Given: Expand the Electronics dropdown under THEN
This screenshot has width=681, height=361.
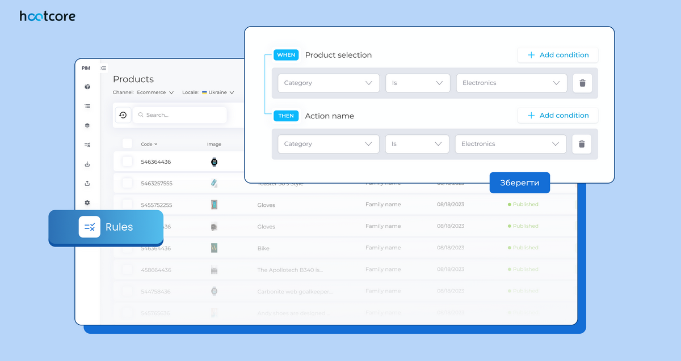Looking at the screenshot, I should click(510, 144).
